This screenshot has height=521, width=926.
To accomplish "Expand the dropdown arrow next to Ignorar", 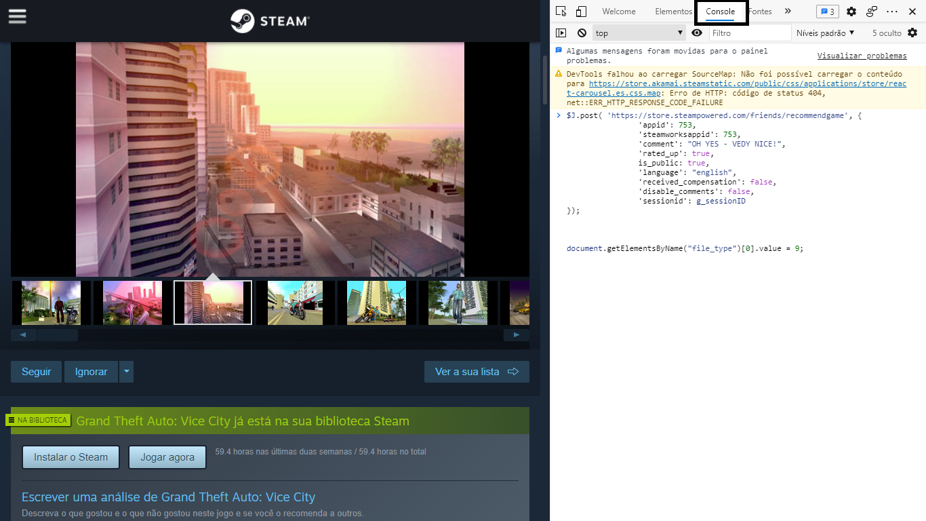I will [x=127, y=372].
